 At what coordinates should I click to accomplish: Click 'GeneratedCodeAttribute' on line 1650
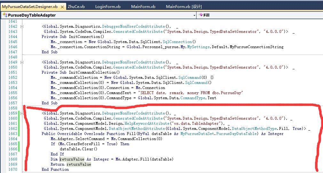click(x=138, y=67)
